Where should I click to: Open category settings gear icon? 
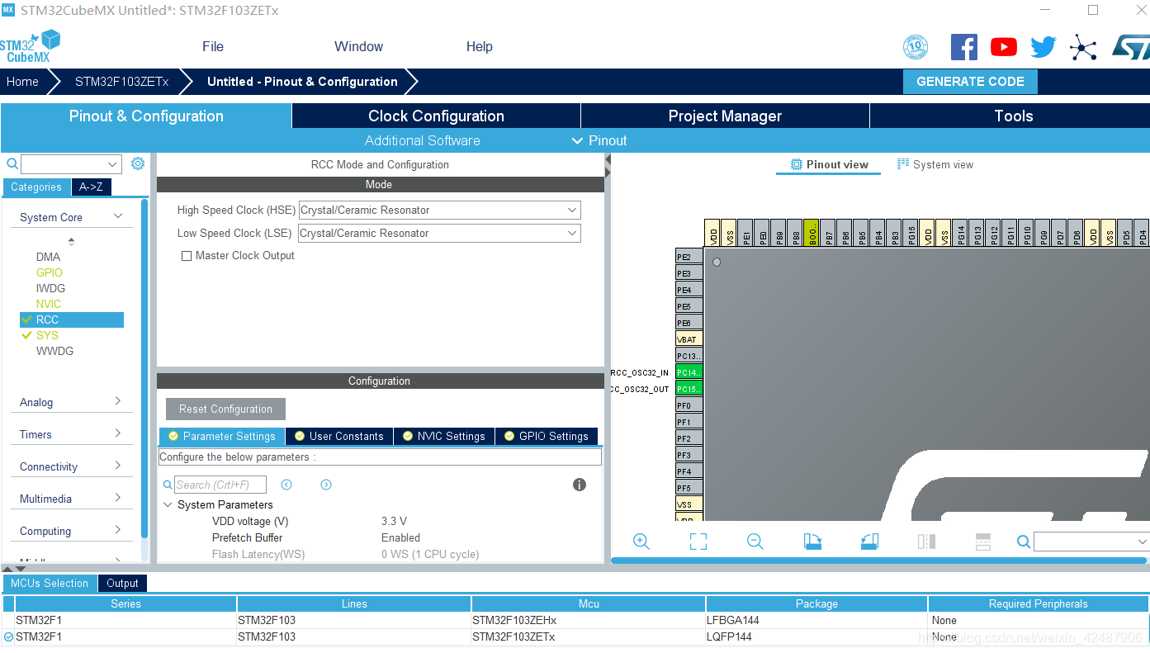coord(138,163)
